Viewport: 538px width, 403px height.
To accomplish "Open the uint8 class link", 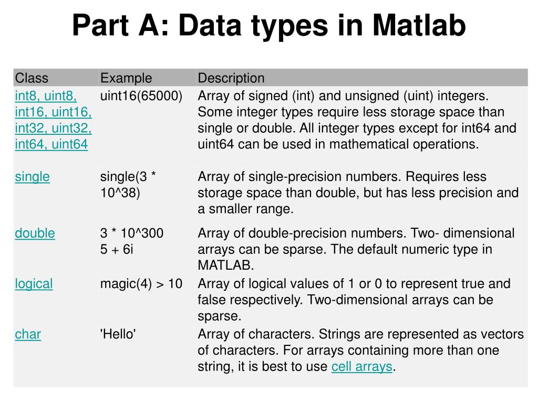I will [x=60, y=96].
